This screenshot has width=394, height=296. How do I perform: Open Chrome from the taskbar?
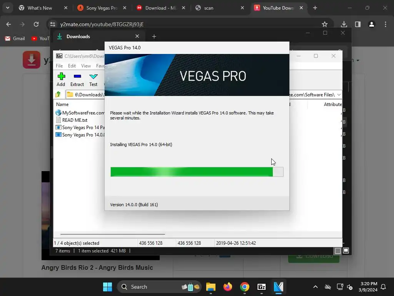(244, 287)
